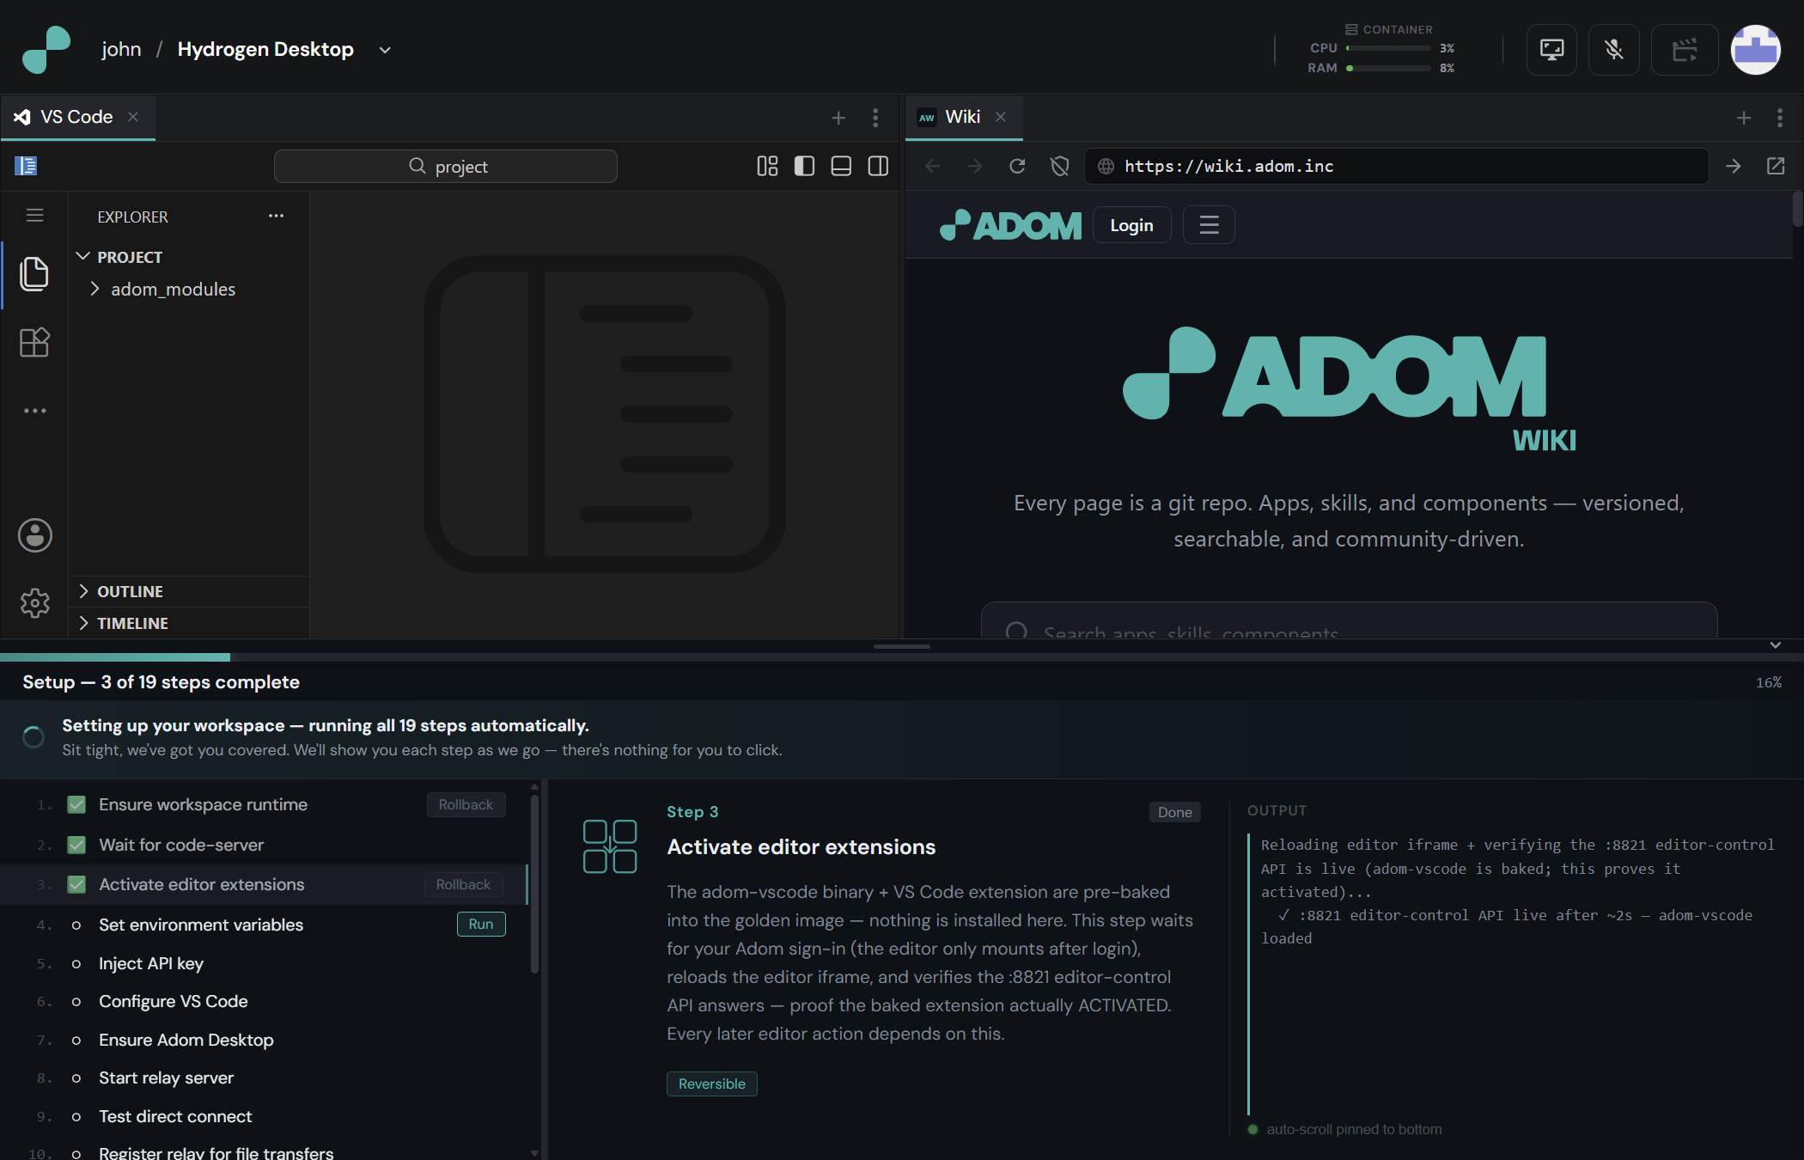The height and width of the screenshot is (1160, 1804).
Task: Rollback the Ensure workspace runtime step
Action: pyautogui.click(x=466, y=805)
